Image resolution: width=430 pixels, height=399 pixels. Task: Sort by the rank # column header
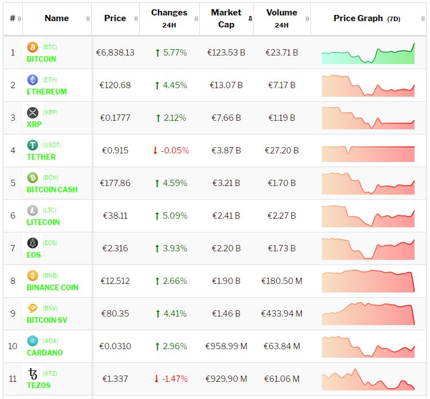click(13, 18)
